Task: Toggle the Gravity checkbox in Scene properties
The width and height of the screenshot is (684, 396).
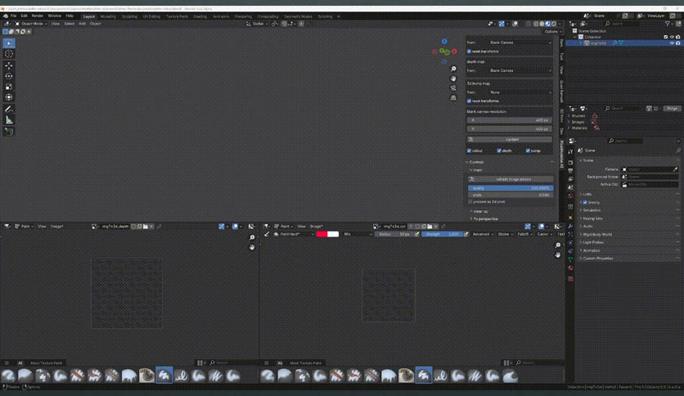Action: point(585,202)
